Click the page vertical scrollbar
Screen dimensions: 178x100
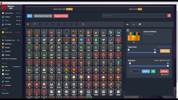tap(177, 46)
